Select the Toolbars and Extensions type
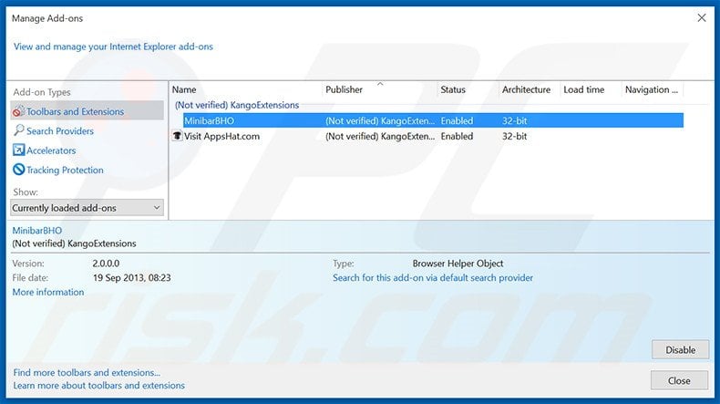 (87, 111)
